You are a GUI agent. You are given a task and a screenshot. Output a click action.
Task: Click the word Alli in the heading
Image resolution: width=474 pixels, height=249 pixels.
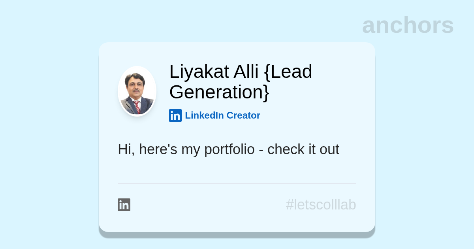[x=246, y=72]
